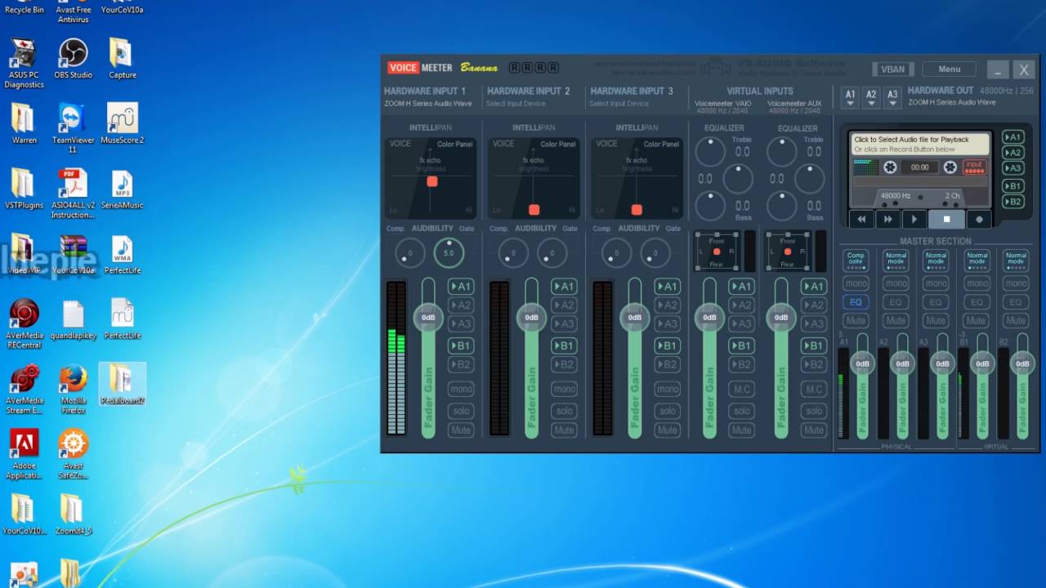The image size is (1046, 588).
Task: Open TeamViewer 11 desktop shortcut
Action: pyautogui.click(x=73, y=128)
